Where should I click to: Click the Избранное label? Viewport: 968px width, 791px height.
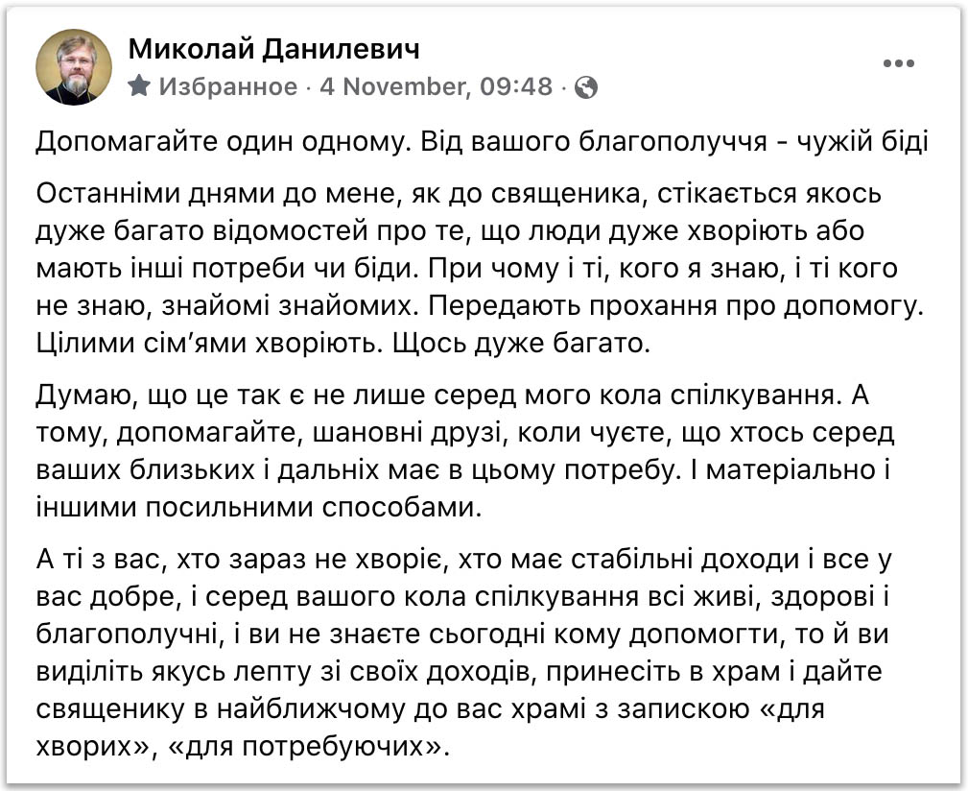(x=228, y=86)
